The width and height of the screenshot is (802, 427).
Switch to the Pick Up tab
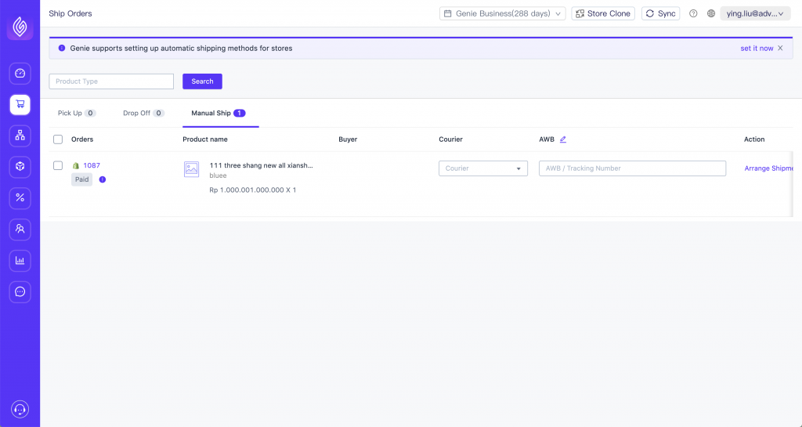77,113
